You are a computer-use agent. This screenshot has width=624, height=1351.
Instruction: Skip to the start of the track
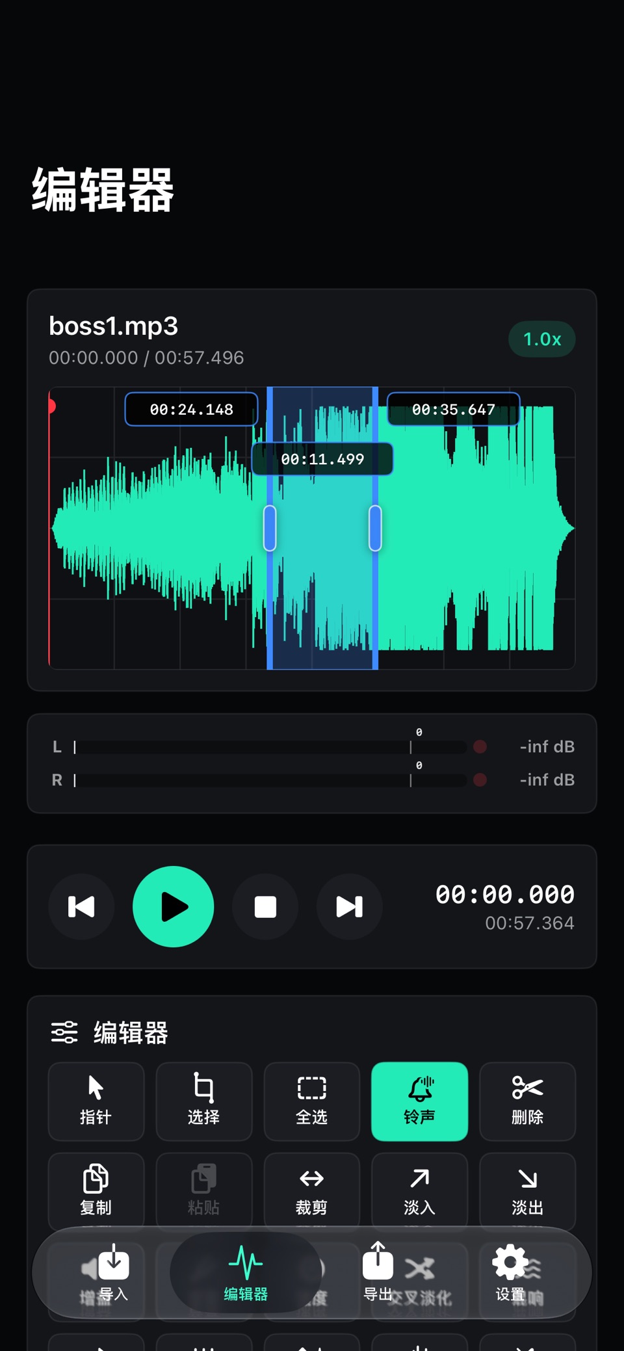pyautogui.click(x=81, y=906)
